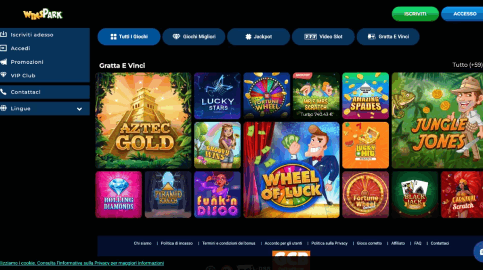This screenshot has height=270, width=483.
Task: Show all games via Tutto (+59)
Action: tap(467, 65)
